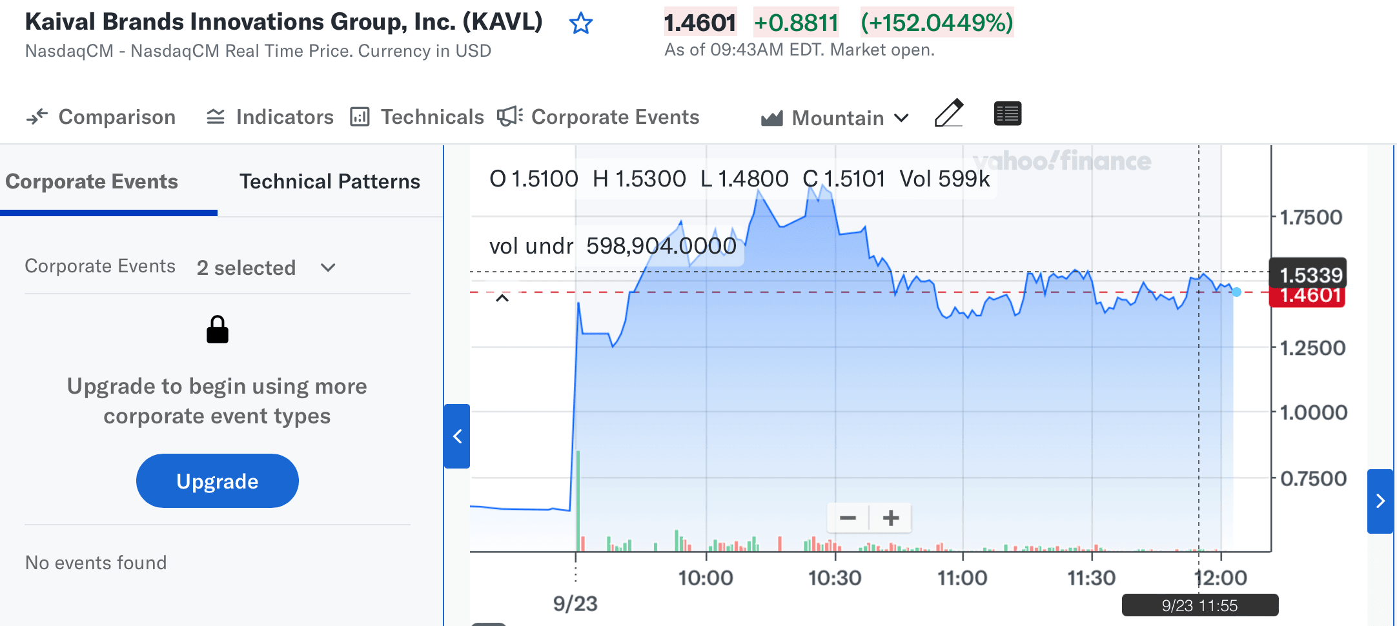The height and width of the screenshot is (626, 1397).
Task: Click the Corporate Events megaphone icon
Action: coord(509,117)
